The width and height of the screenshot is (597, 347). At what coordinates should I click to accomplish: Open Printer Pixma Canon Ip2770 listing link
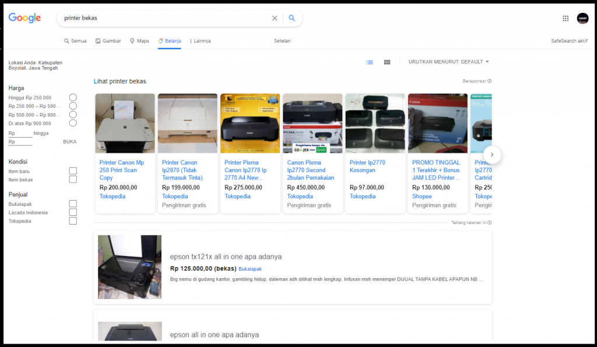(x=245, y=170)
